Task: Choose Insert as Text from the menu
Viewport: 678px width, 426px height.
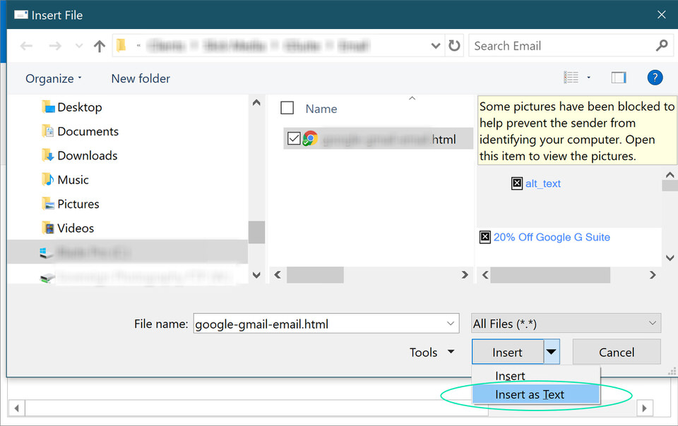Action: point(530,394)
